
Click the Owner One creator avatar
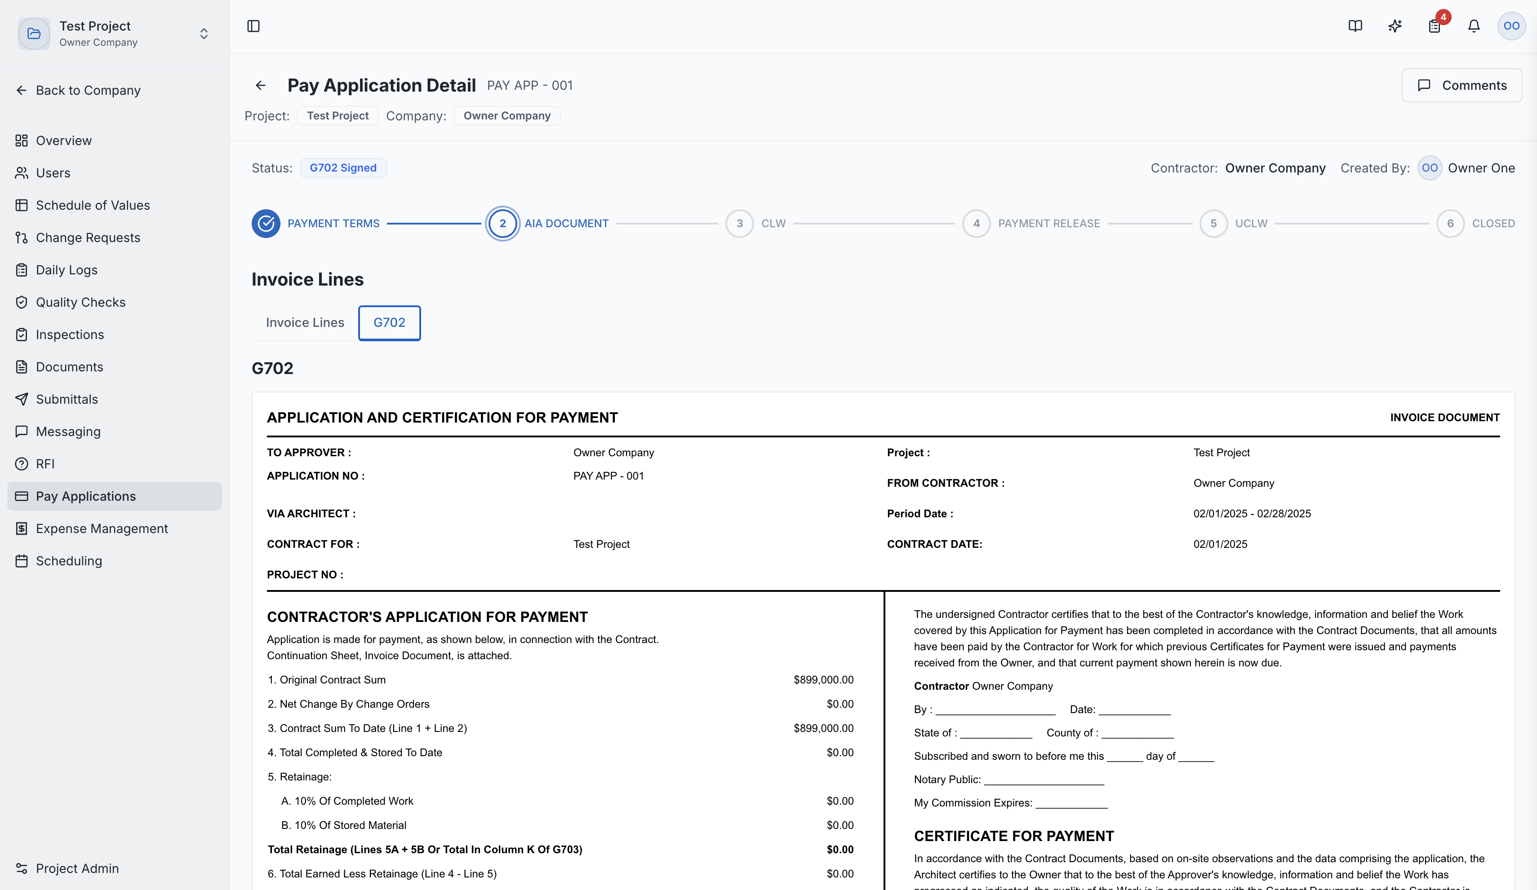(x=1430, y=167)
